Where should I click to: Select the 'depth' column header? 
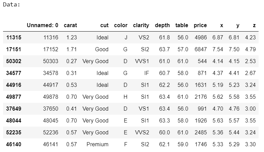[x=162, y=25]
